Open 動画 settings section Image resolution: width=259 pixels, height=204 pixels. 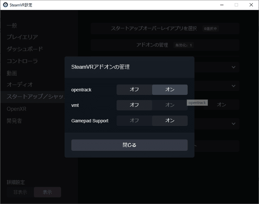tap(12, 73)
